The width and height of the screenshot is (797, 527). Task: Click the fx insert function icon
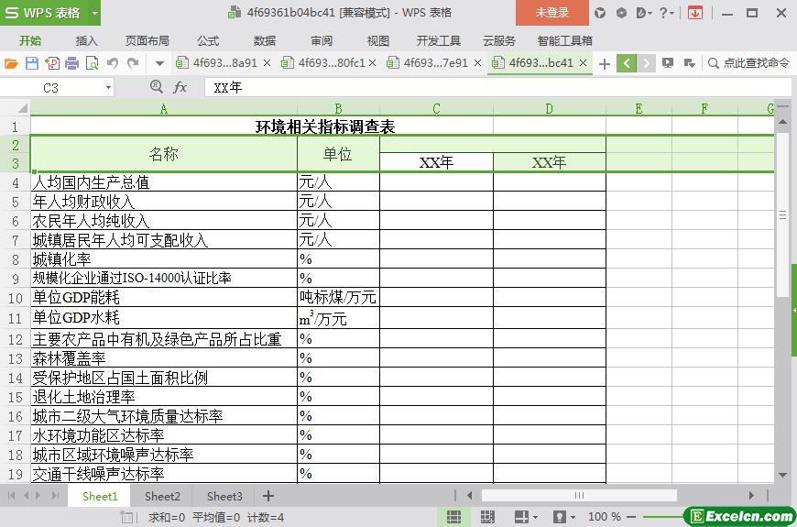click(x=180, y=87)
